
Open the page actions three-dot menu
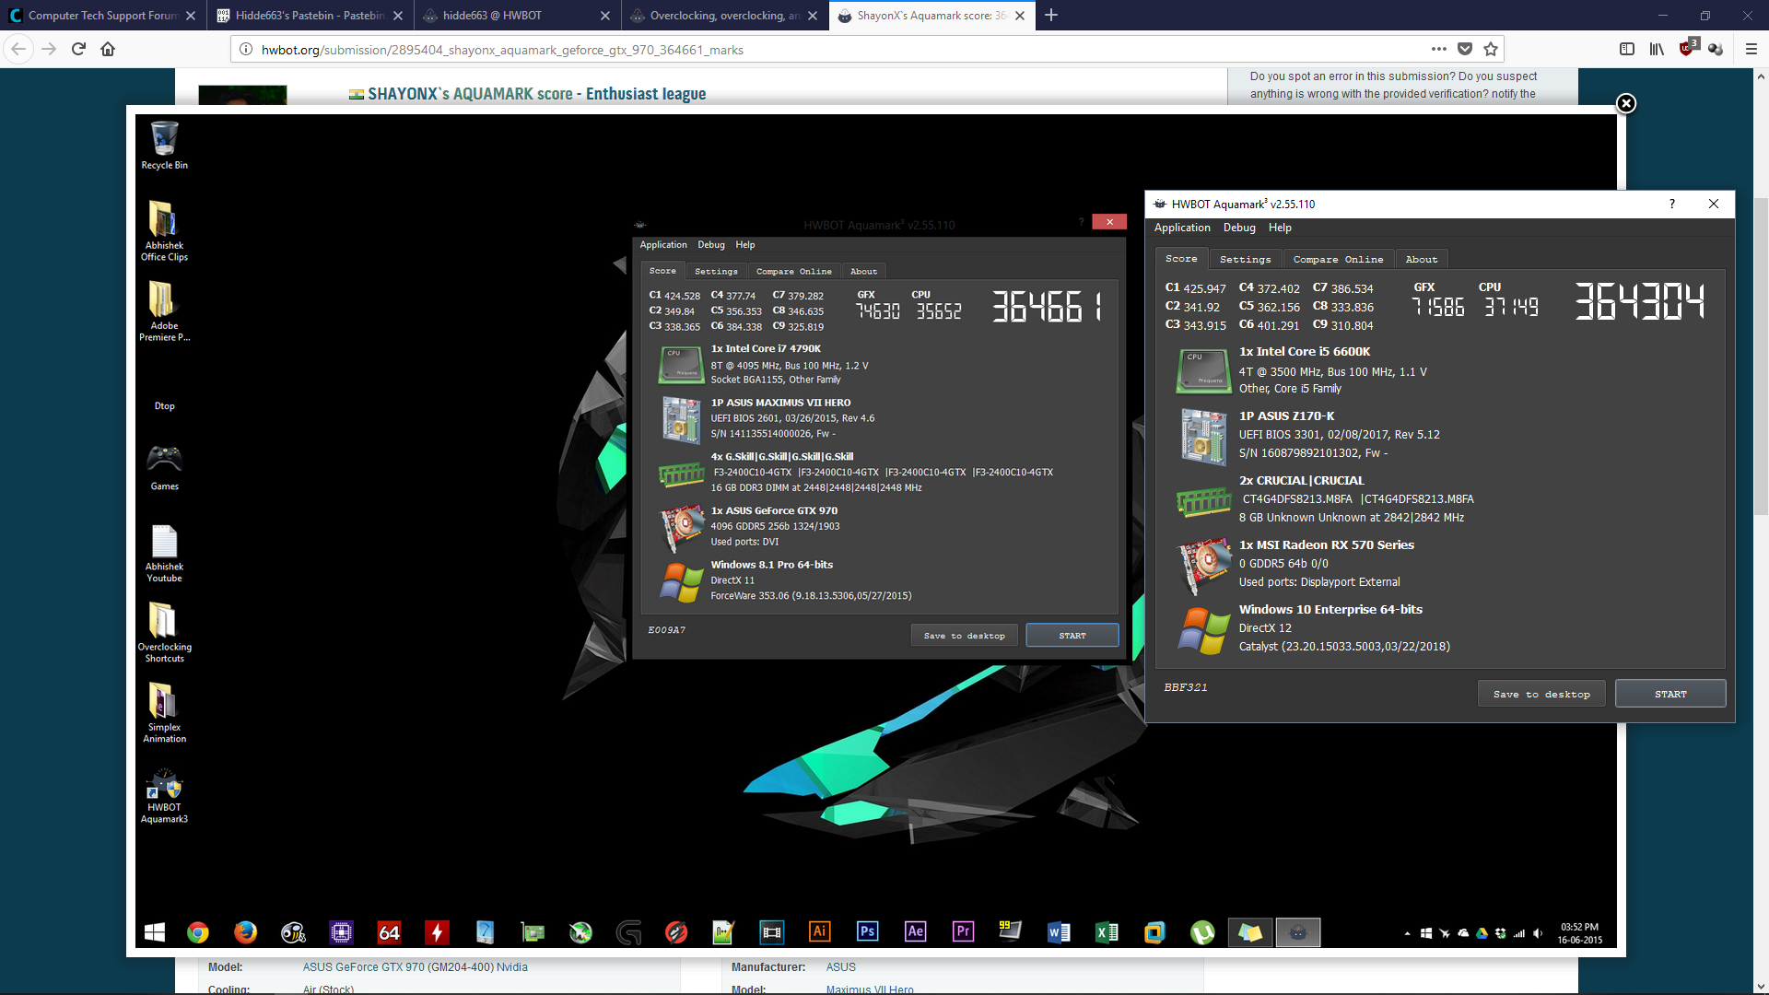point(1438,49)
